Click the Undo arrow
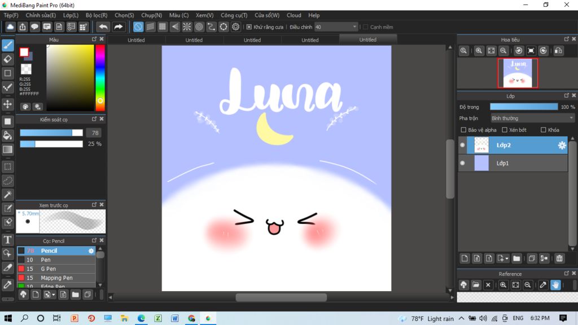 (x=103, y=27)
